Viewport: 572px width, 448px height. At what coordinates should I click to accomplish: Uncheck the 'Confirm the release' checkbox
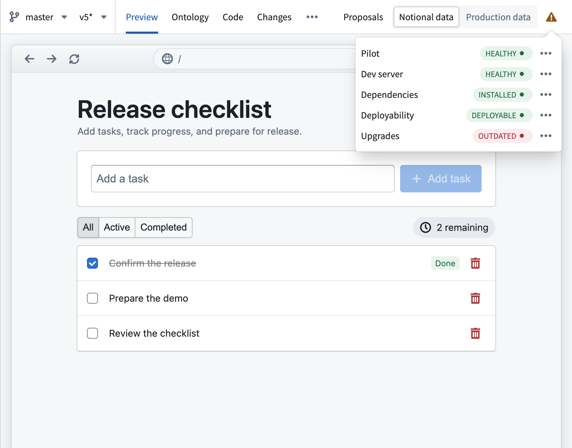coord(92,263)
